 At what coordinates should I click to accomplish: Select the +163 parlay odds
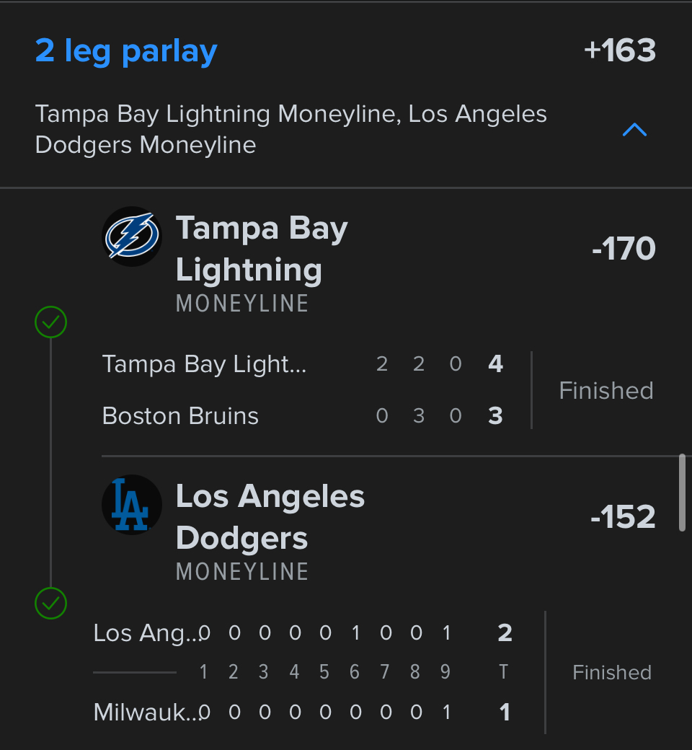click(x=620, y=51)
